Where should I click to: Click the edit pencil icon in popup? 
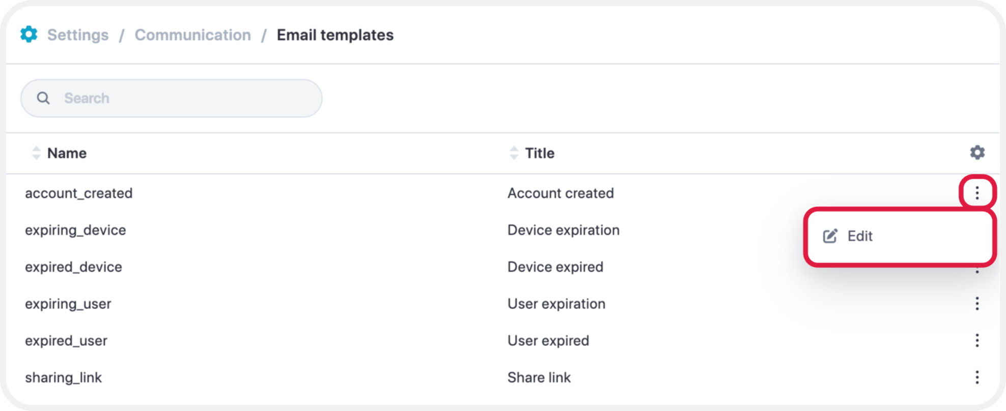tap(830, 236)
